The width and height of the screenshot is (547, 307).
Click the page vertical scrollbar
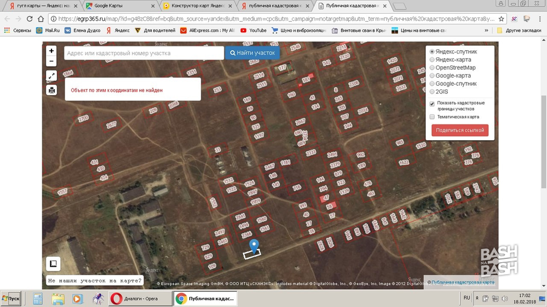[544, 141]
